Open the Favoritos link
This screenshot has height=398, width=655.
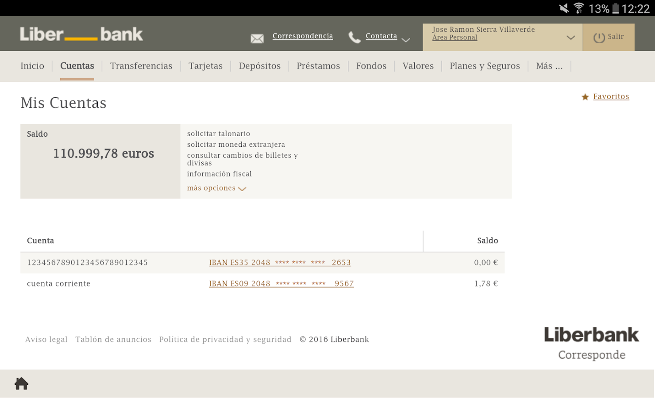pos(611,96)
